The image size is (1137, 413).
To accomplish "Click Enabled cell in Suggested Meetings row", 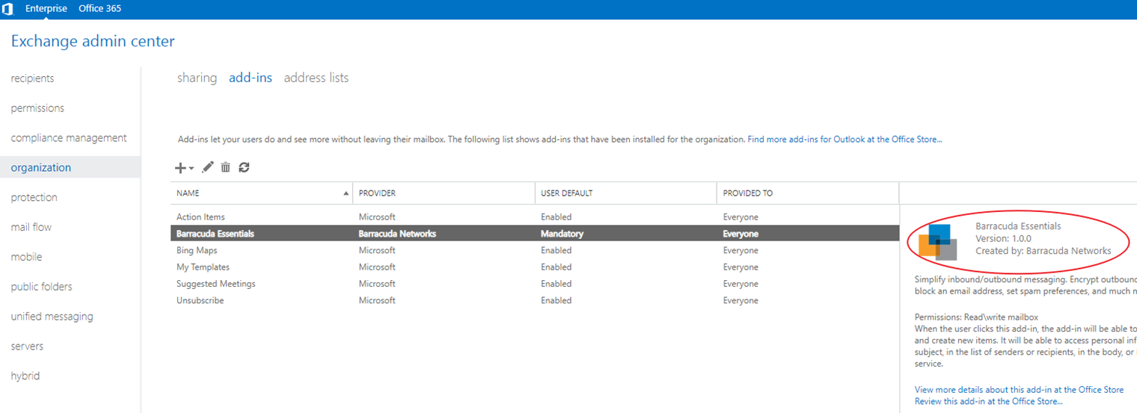I will click(x=556, y=284).
